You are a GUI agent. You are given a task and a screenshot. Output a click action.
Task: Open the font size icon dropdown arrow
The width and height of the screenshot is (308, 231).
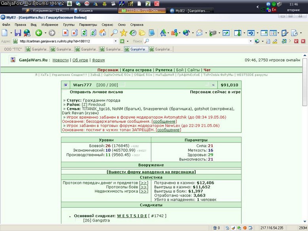168,33
